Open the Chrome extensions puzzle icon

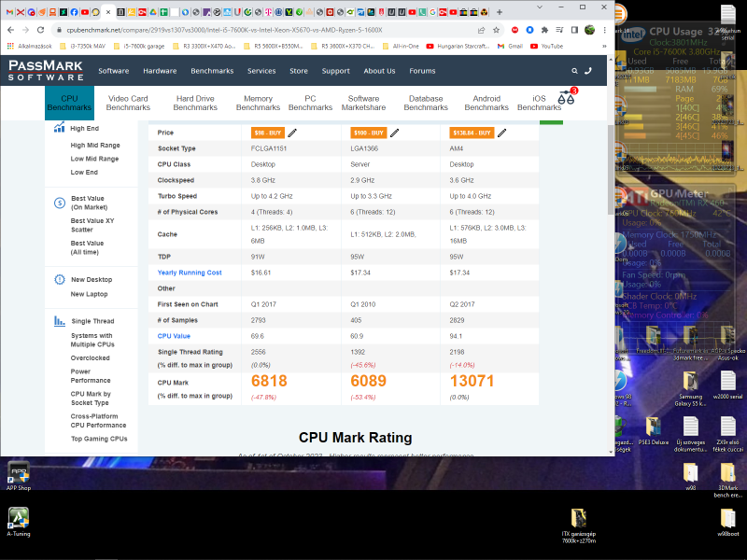tap(544, 30)
